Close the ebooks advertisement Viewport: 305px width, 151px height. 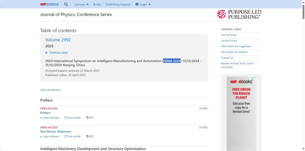[x=254, y=78]
